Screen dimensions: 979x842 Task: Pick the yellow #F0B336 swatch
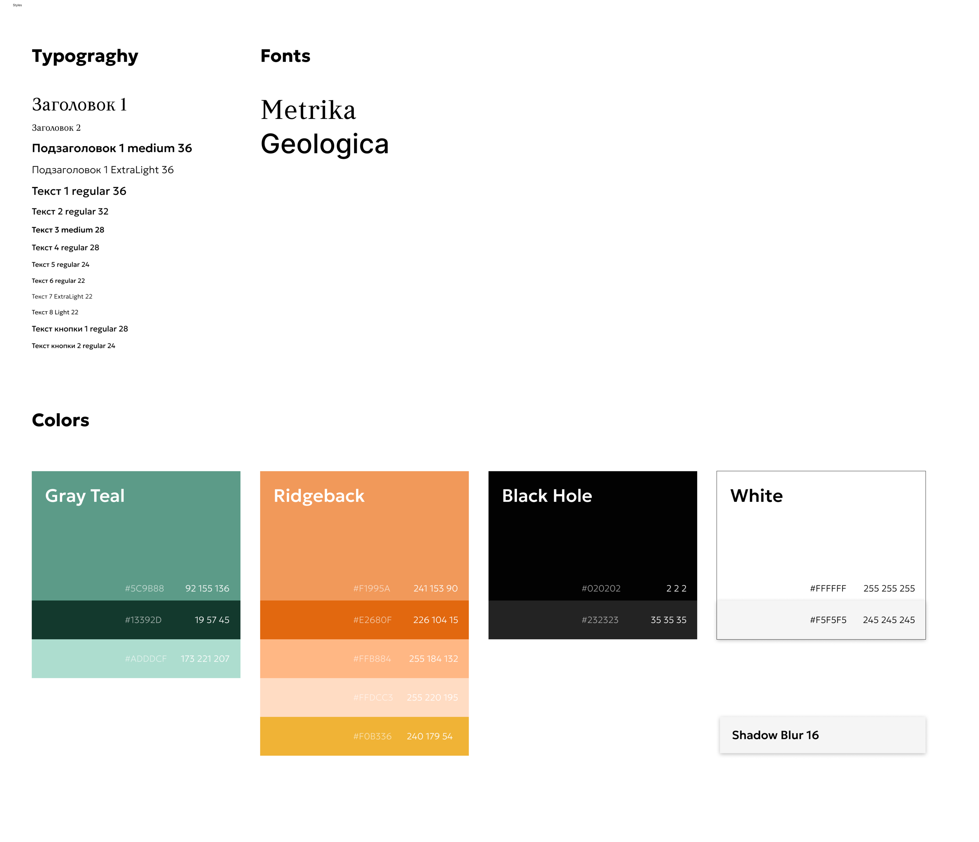pos(364,736)
